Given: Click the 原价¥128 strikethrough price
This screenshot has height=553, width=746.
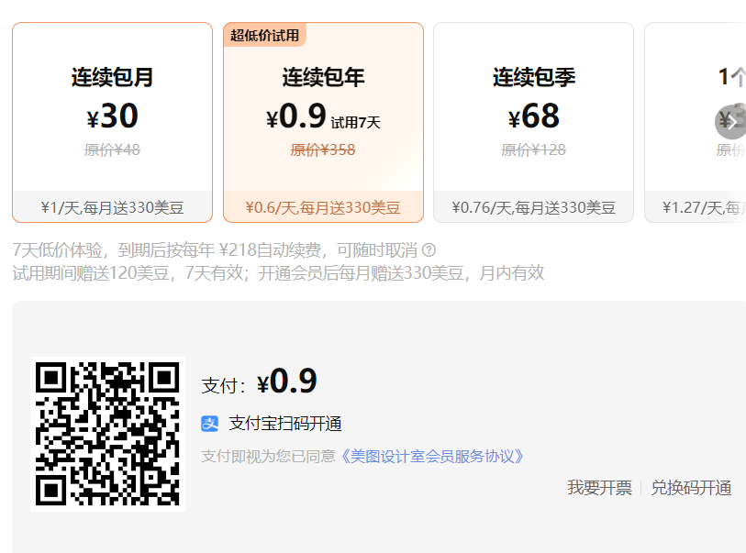Looking at the screenshot, I should point(533,150).
